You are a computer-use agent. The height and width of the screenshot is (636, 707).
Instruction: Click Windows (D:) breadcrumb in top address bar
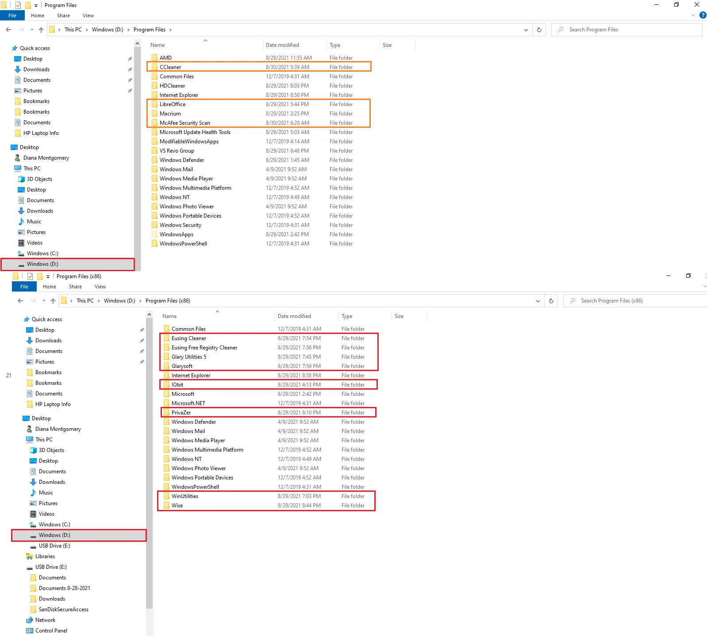coord(108,30)
